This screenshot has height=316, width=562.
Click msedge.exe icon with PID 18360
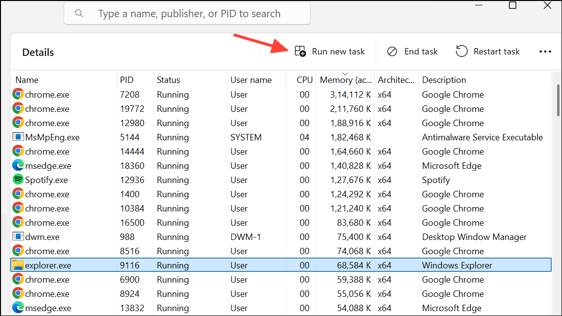(18, 166)
